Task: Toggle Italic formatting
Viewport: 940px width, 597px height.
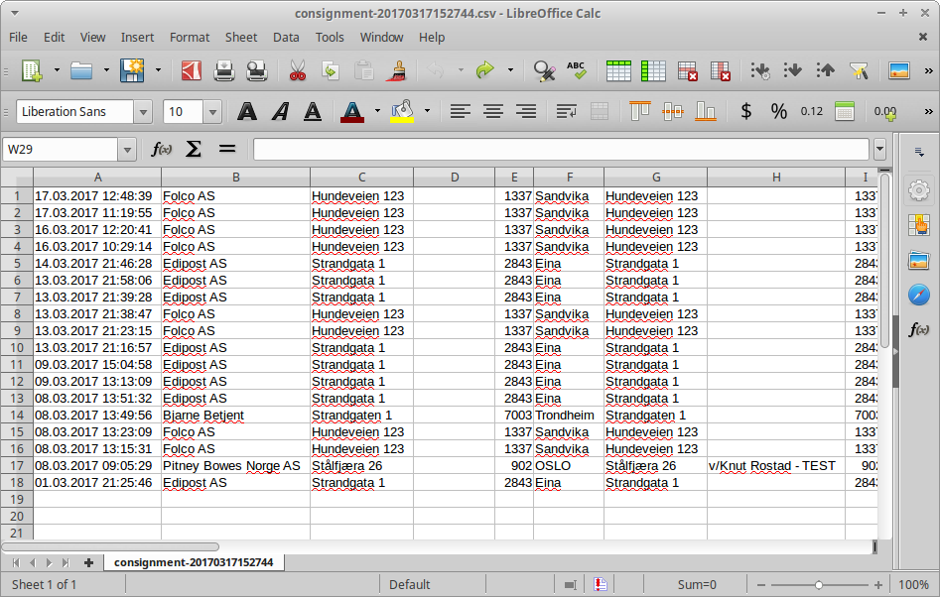Action: 280,111
